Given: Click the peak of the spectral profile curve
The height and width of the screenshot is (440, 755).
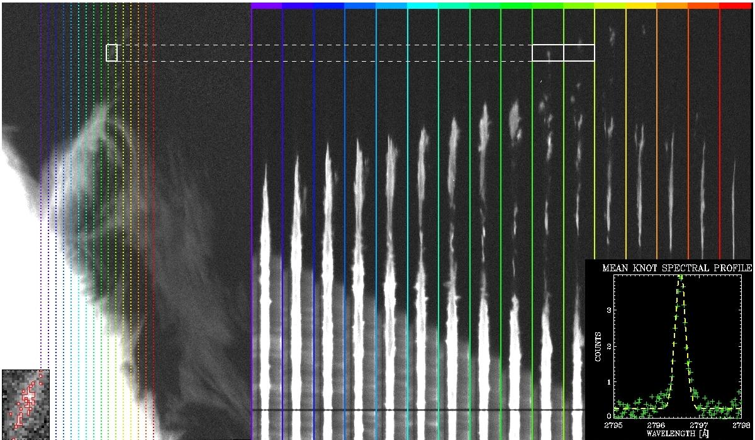Looking at the screenshot, I should tap(680, 280).
